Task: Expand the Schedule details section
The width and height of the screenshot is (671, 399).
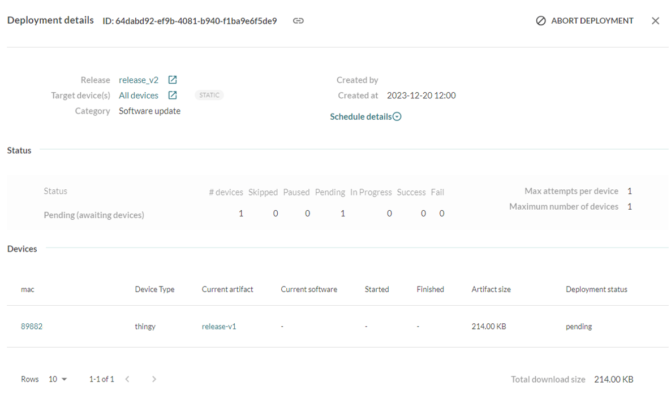Action: pos(365,116)
